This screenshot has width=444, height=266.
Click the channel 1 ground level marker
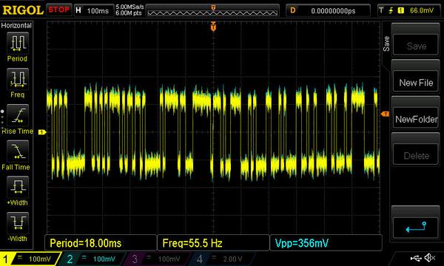(x=42, y=132)
